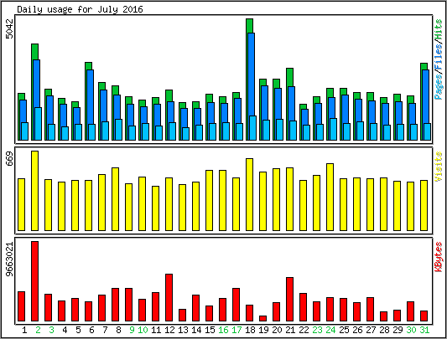Click the 669 visits axis value
Image resolution: width=447 pixels, height=339 pixels.
(x=10, y=159)
